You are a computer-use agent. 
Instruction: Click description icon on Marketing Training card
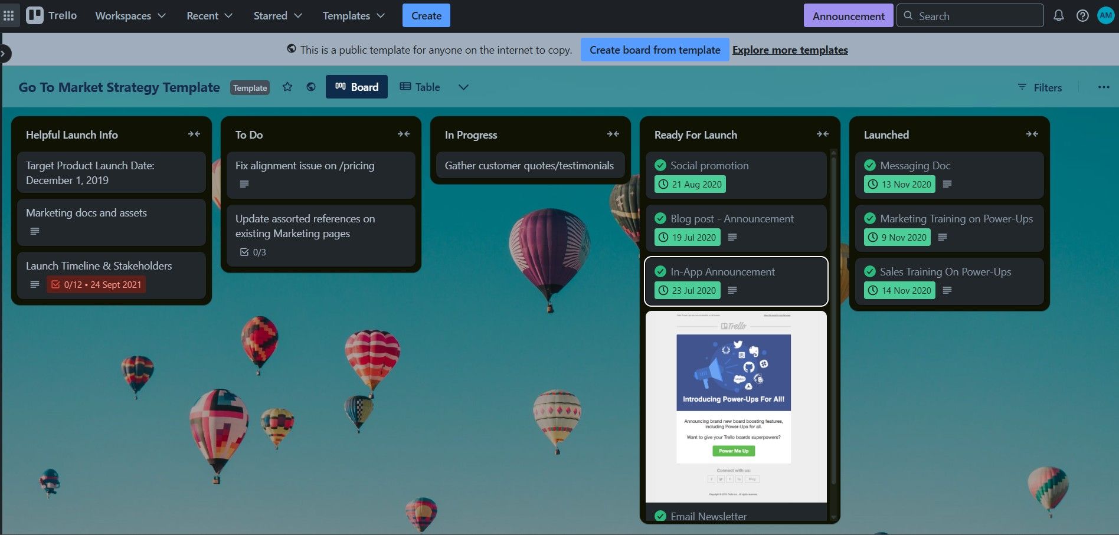tap(943, 237)
